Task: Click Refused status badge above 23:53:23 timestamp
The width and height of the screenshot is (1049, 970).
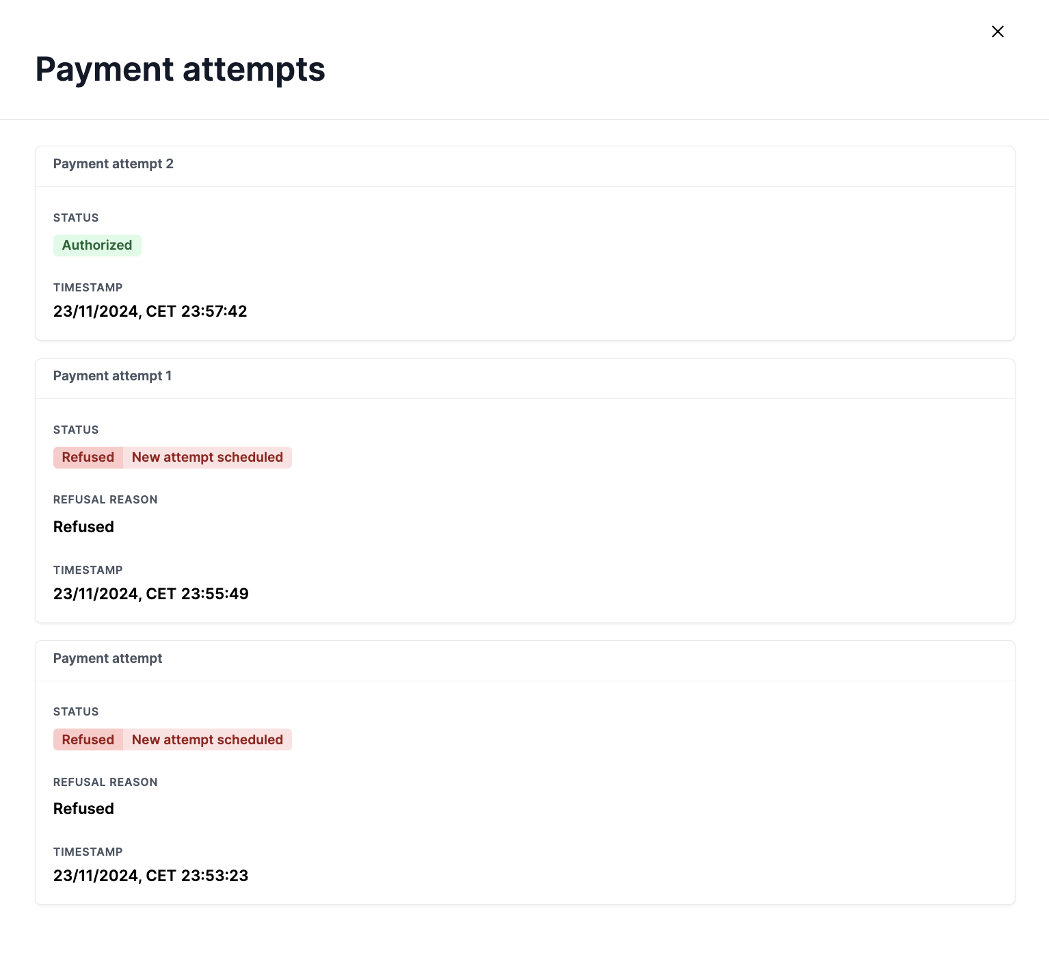Action: click(x=88, y=739)
